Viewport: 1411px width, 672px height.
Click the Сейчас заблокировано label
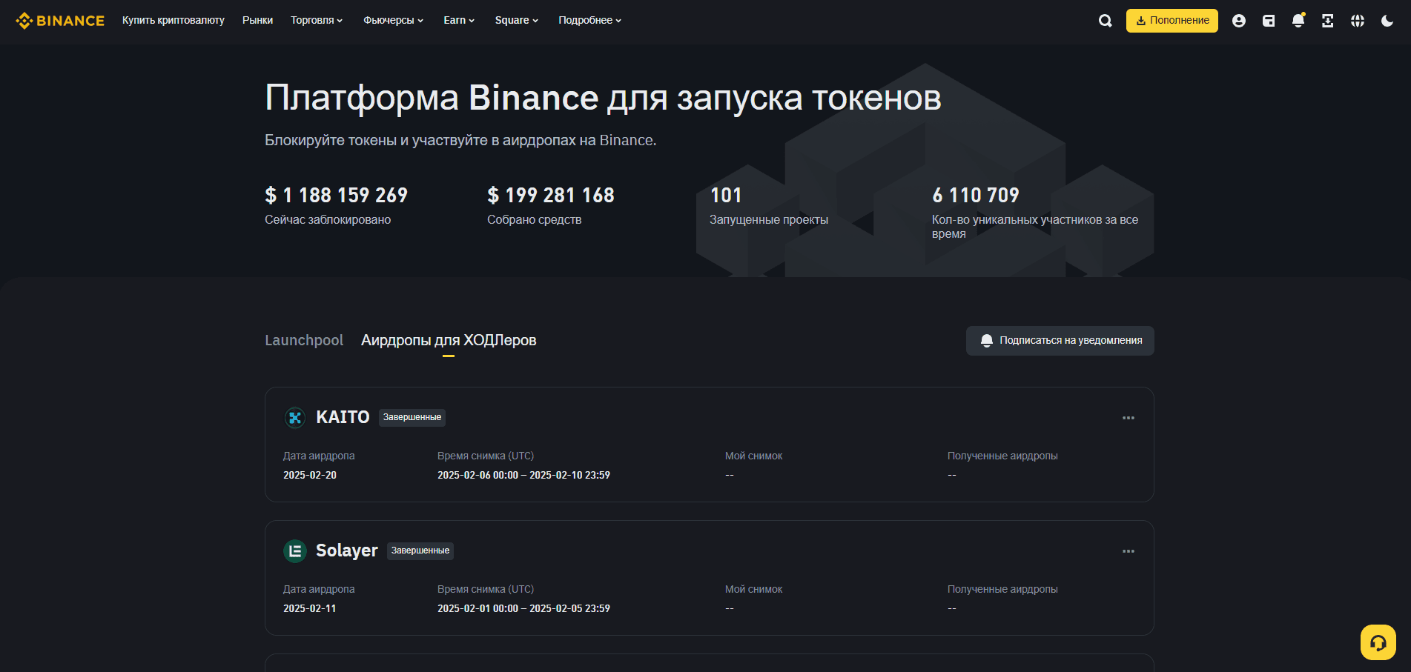click(x=328, y=220)
